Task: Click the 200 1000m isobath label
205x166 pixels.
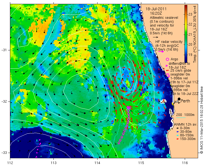Action: pos(185,115)
